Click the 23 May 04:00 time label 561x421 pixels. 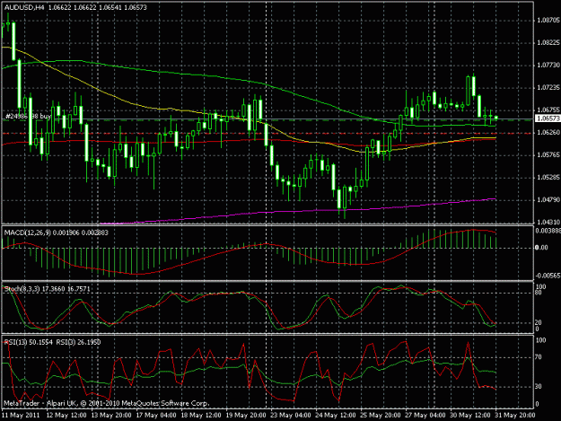click(291, 416)
